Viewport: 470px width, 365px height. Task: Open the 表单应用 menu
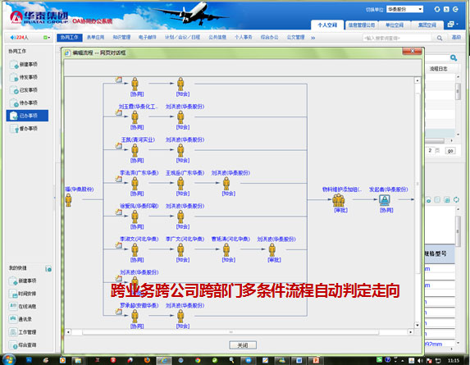pyautogui.click(x=95, y=37)
